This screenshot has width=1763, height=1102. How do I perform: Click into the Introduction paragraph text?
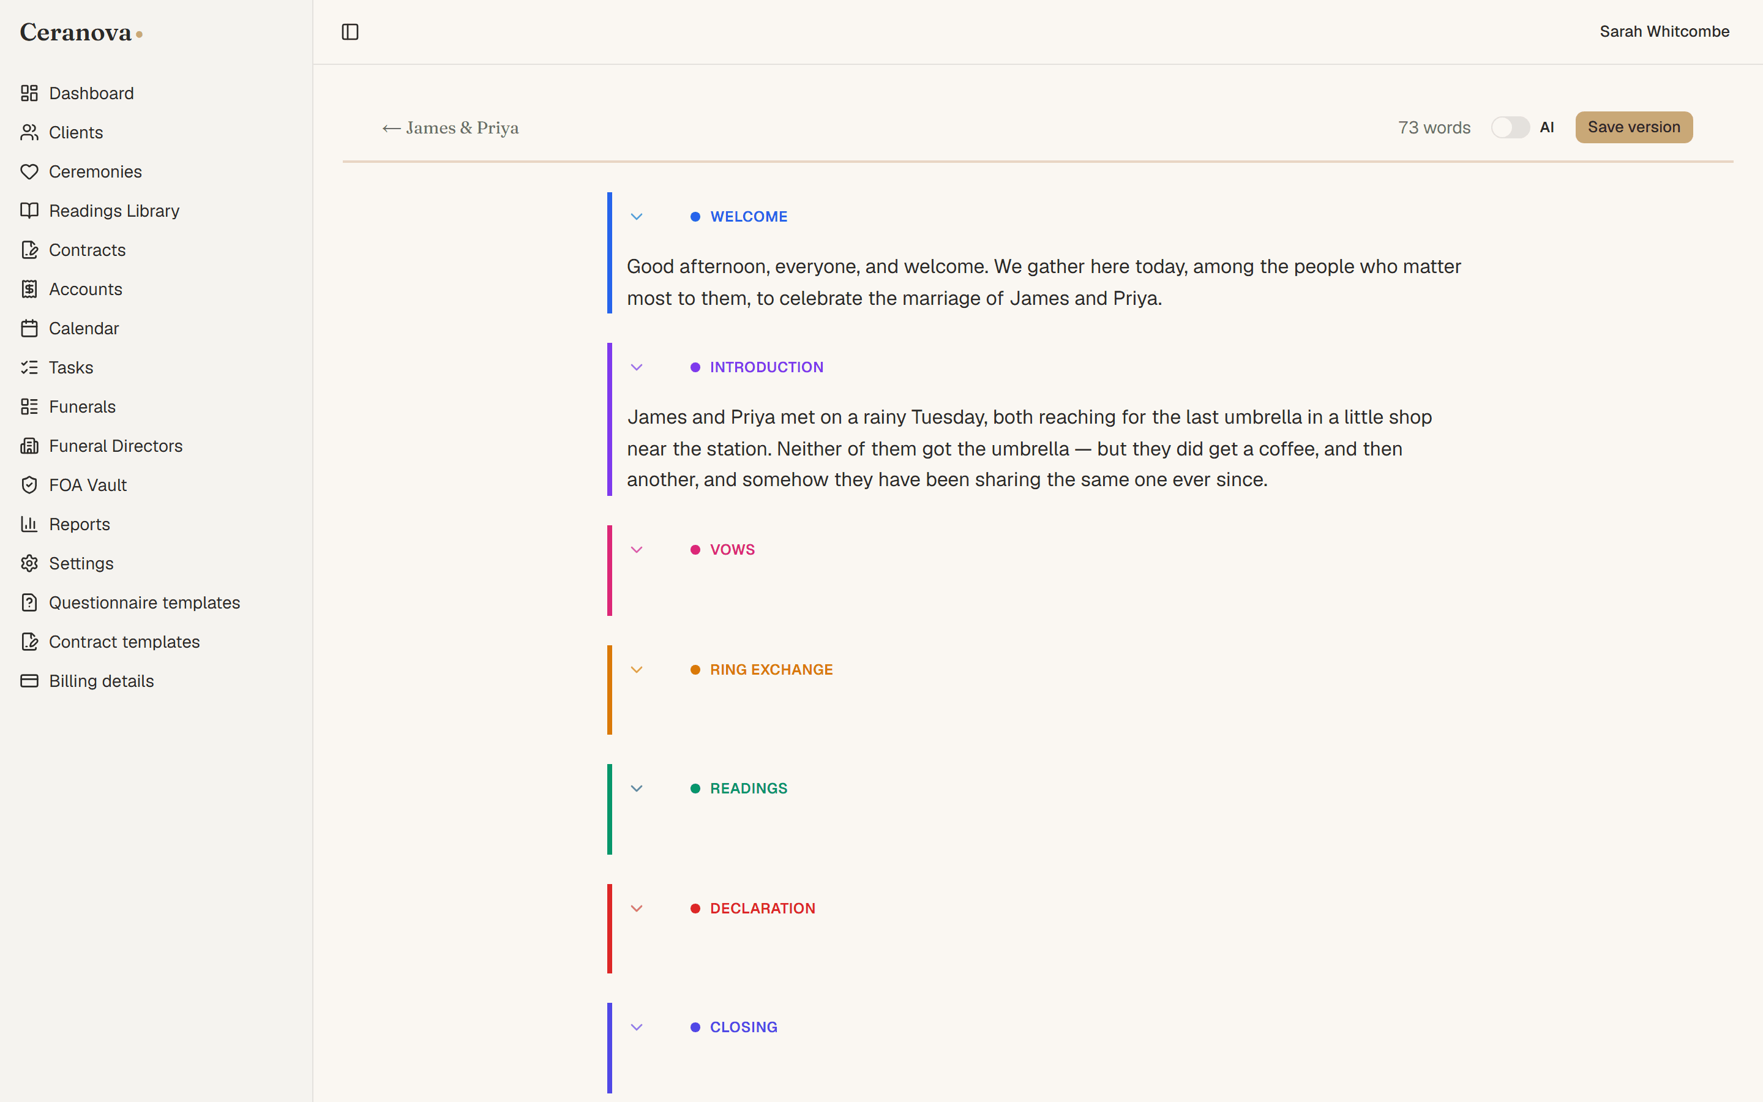click(1028, 448)
